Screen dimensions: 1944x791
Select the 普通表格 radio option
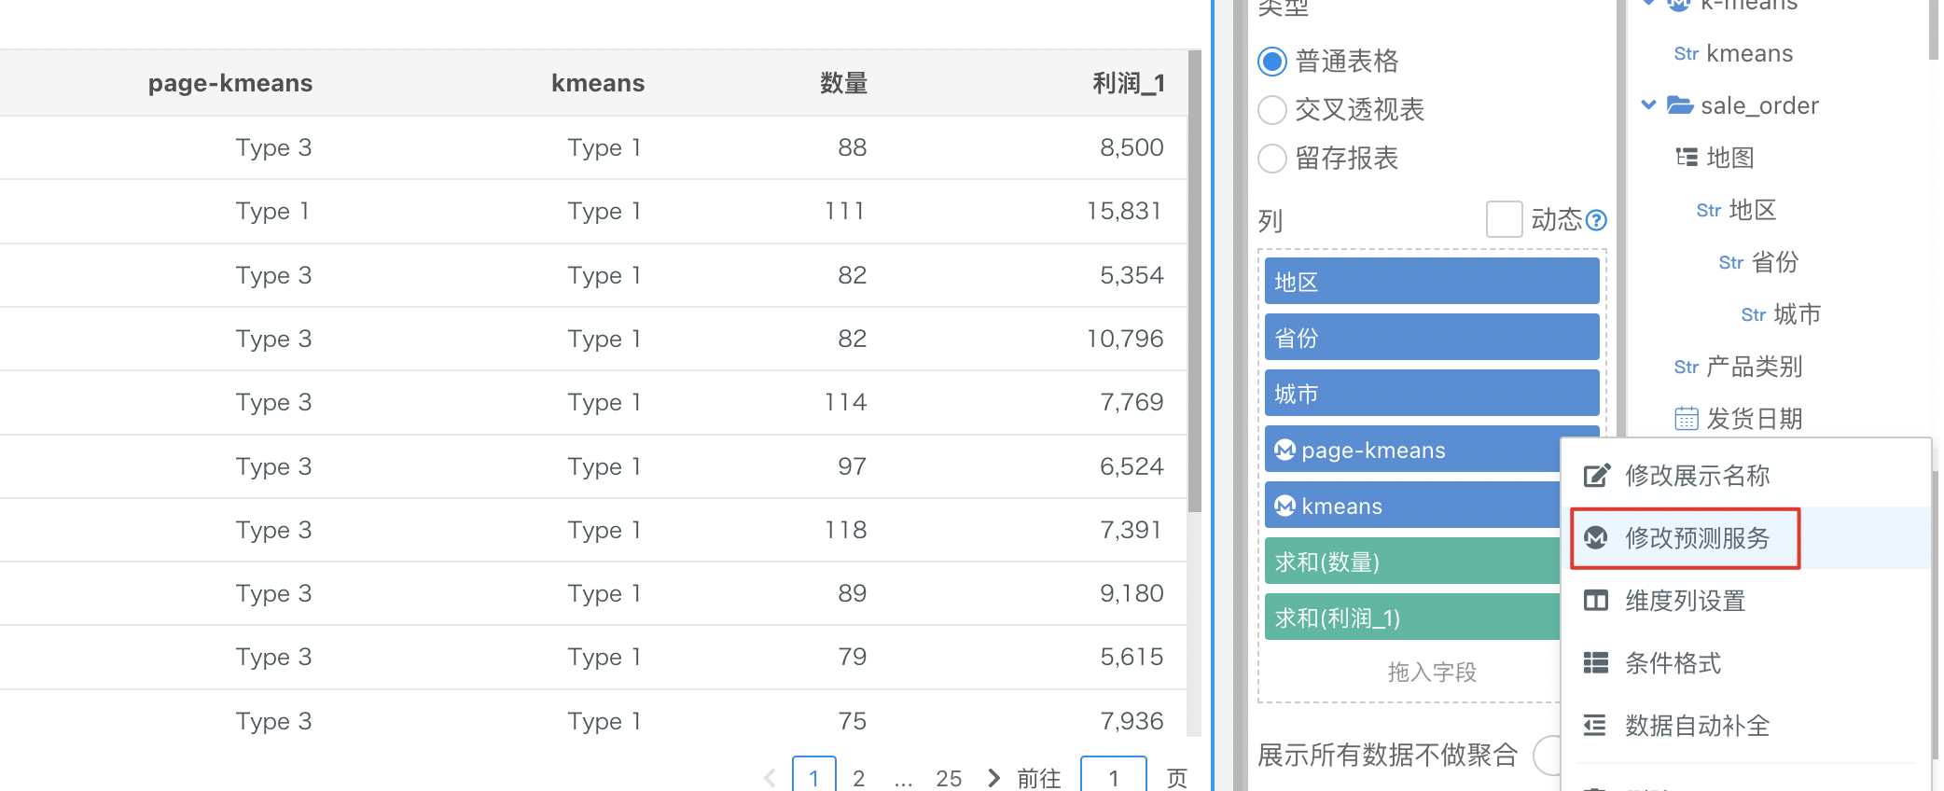pos(1272,62)
